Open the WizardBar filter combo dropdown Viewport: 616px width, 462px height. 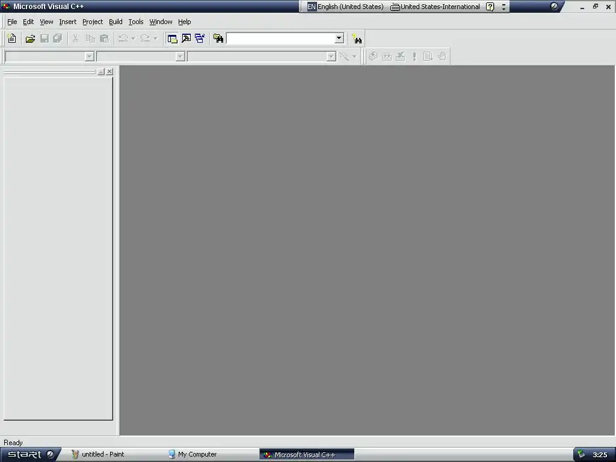tap(180, 57)
